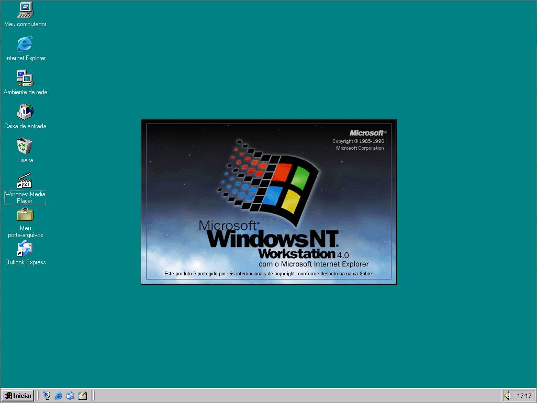Open the Iniciar start menu
537x403 pixels.
tap(18, 396)
